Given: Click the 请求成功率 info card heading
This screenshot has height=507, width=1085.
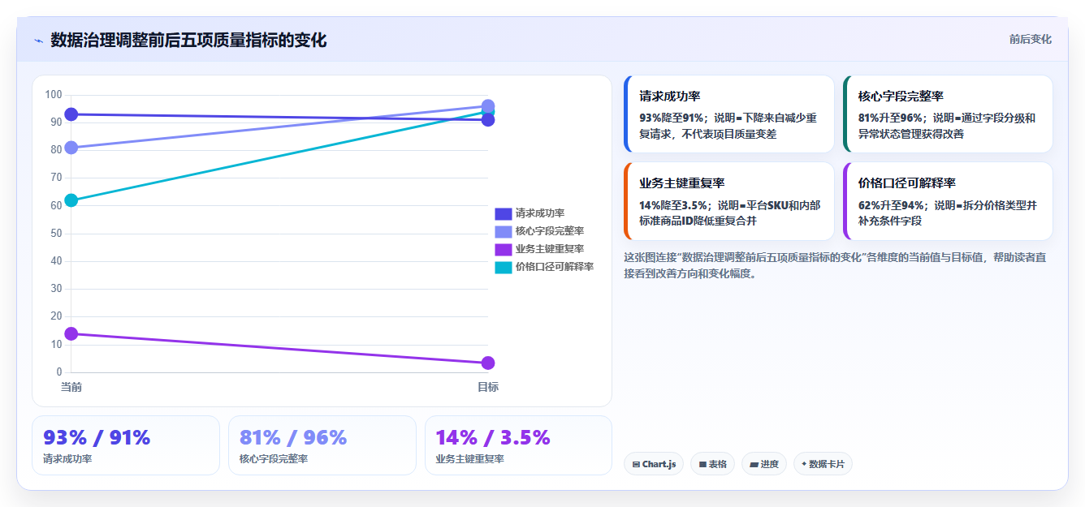Looking at the screenshot, I should pyautogui.click(x=670, y=97).
